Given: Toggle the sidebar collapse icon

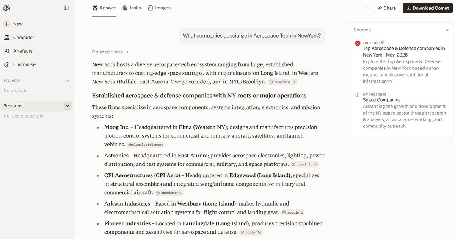Looking at the screenshot, I should [x=66, y=8].
